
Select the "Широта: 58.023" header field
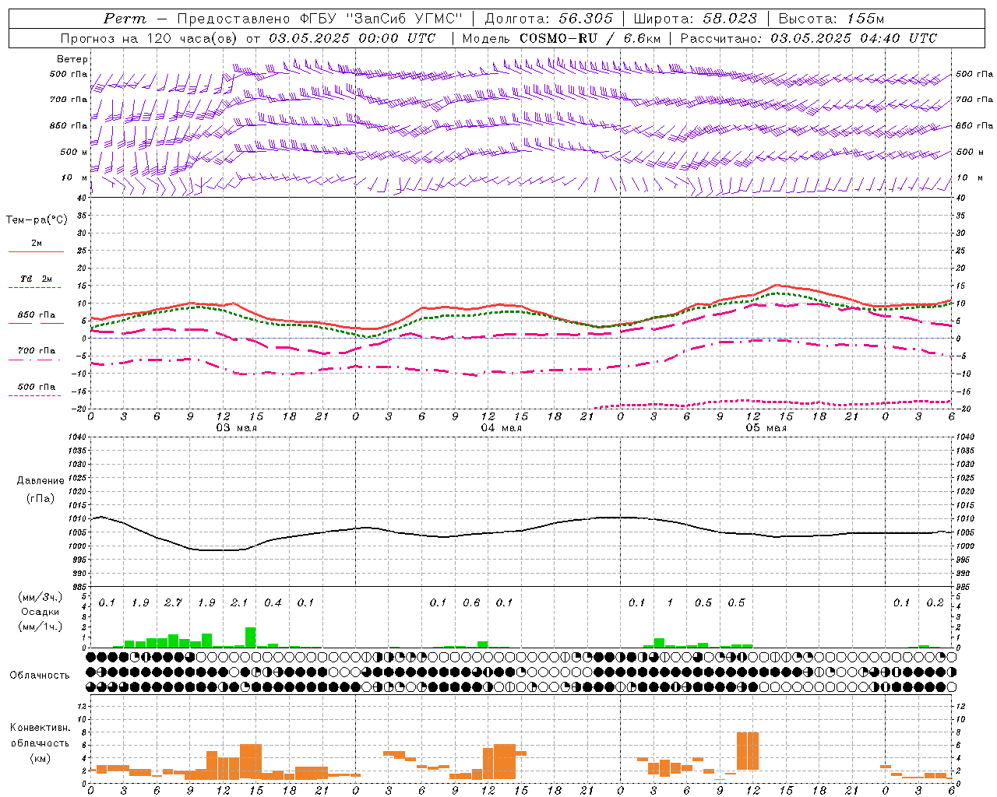695,19
